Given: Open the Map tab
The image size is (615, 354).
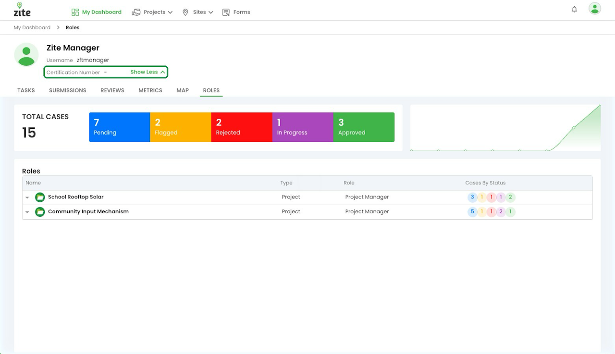Looking at the screenshot, I should (183, 90).
